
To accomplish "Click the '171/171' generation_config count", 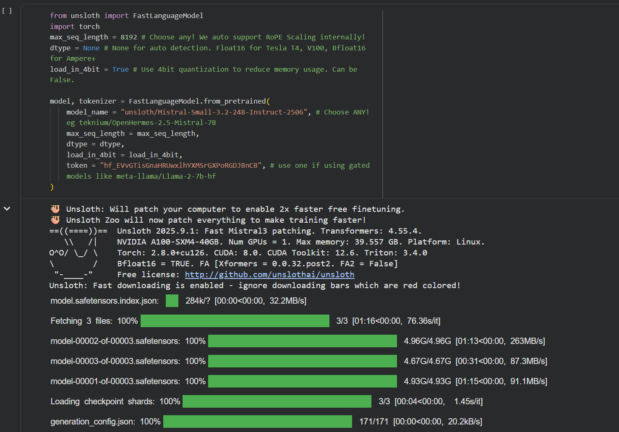I will tap(373, 422).
